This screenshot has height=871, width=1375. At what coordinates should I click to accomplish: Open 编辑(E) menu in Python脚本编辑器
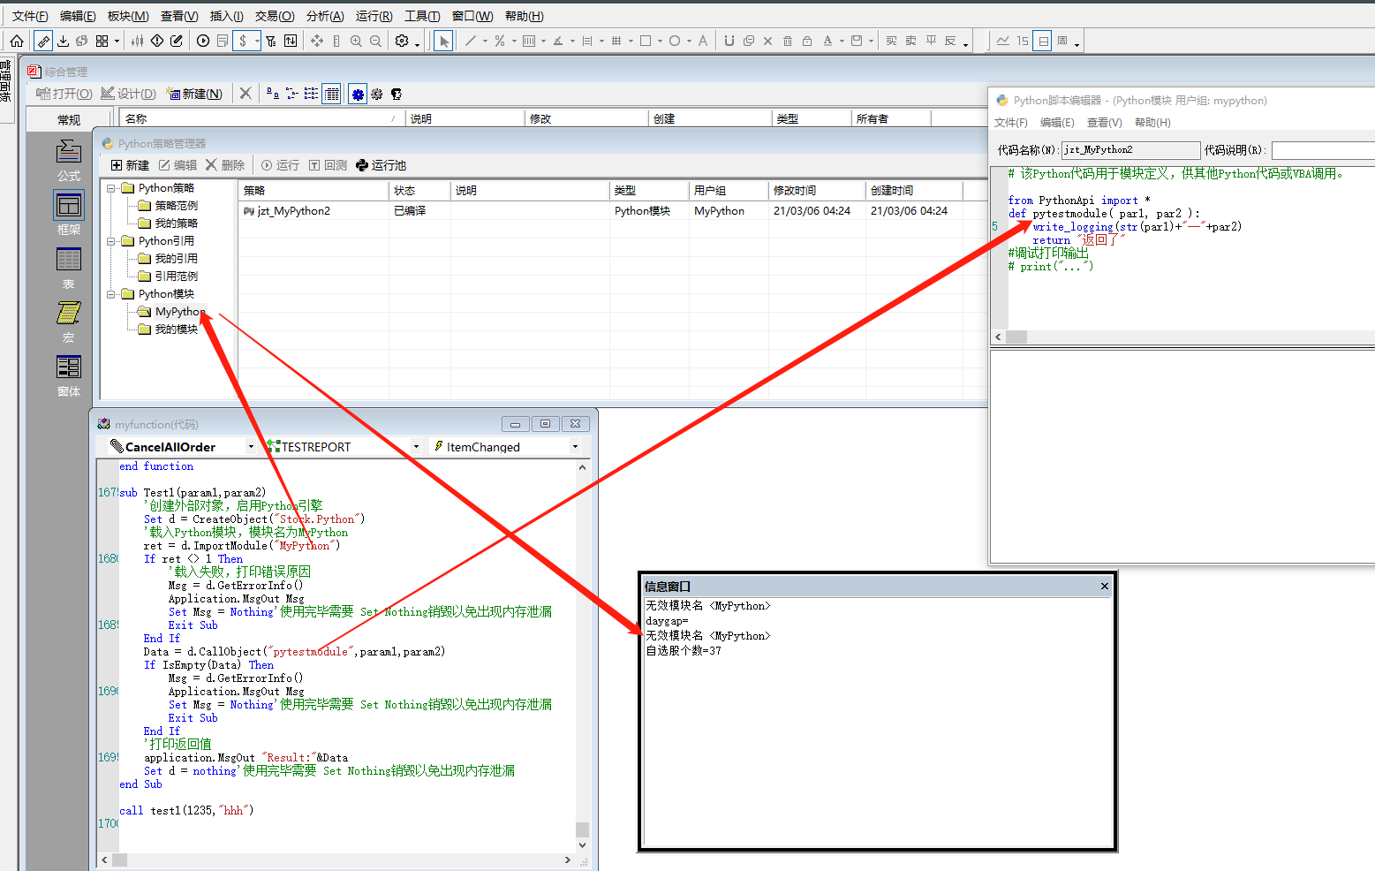1057,123
